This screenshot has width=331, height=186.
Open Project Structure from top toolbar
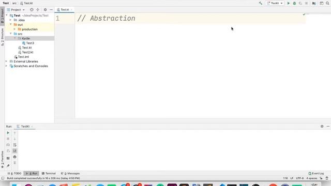tap(314, 3)
